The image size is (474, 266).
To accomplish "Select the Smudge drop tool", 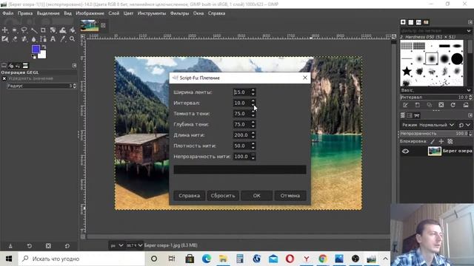I will [x=33, y=39].
